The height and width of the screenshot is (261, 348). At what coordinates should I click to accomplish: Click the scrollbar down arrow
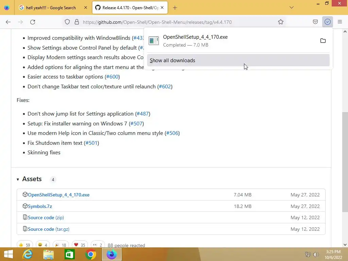click(345, 245)
